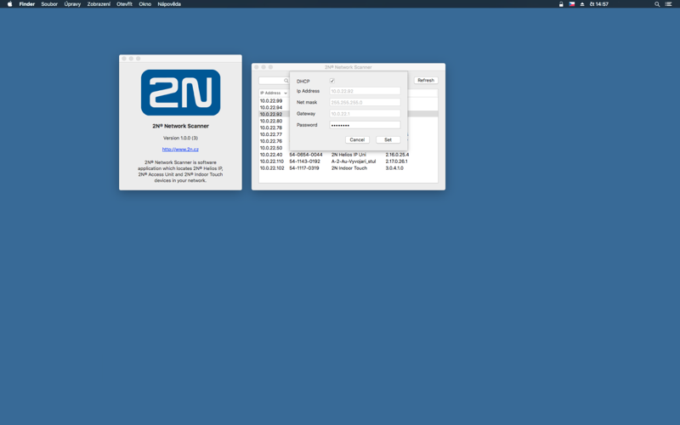Click the Refresh button

(426, 80)
